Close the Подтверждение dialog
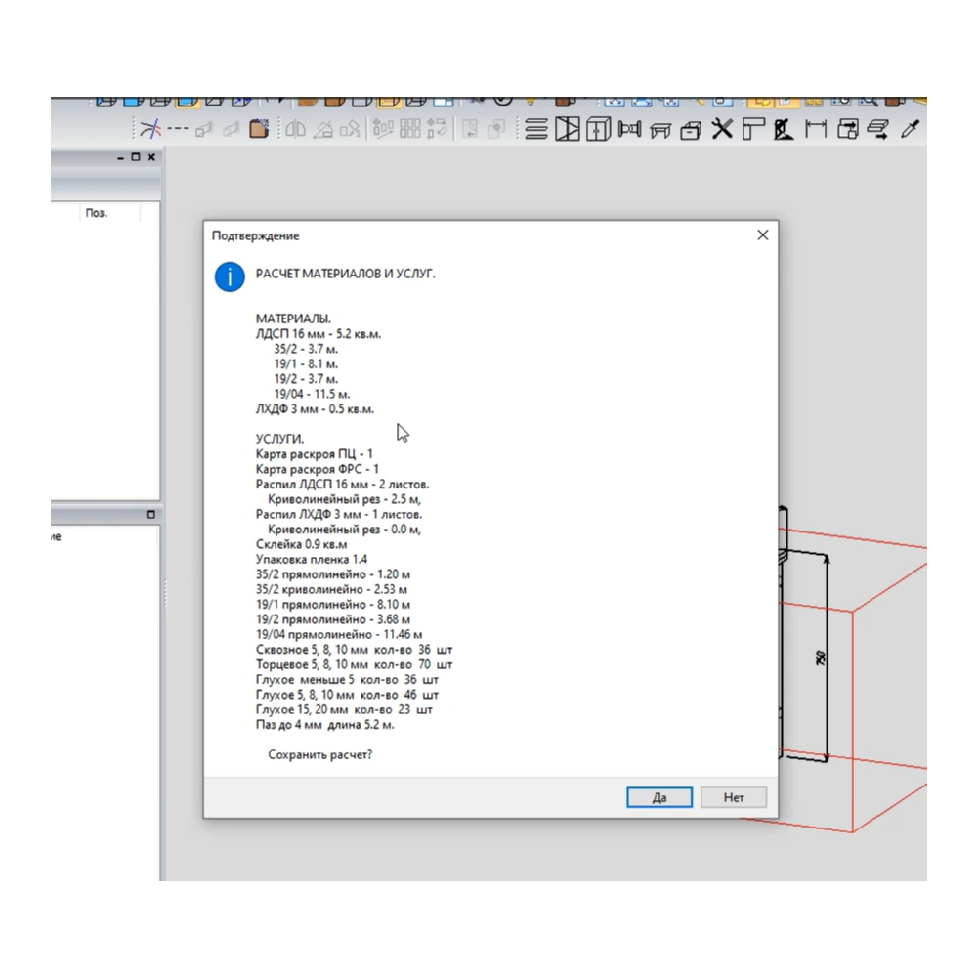Image resolution: width=977 pixels, height=977 pixels. pos(763,235)
